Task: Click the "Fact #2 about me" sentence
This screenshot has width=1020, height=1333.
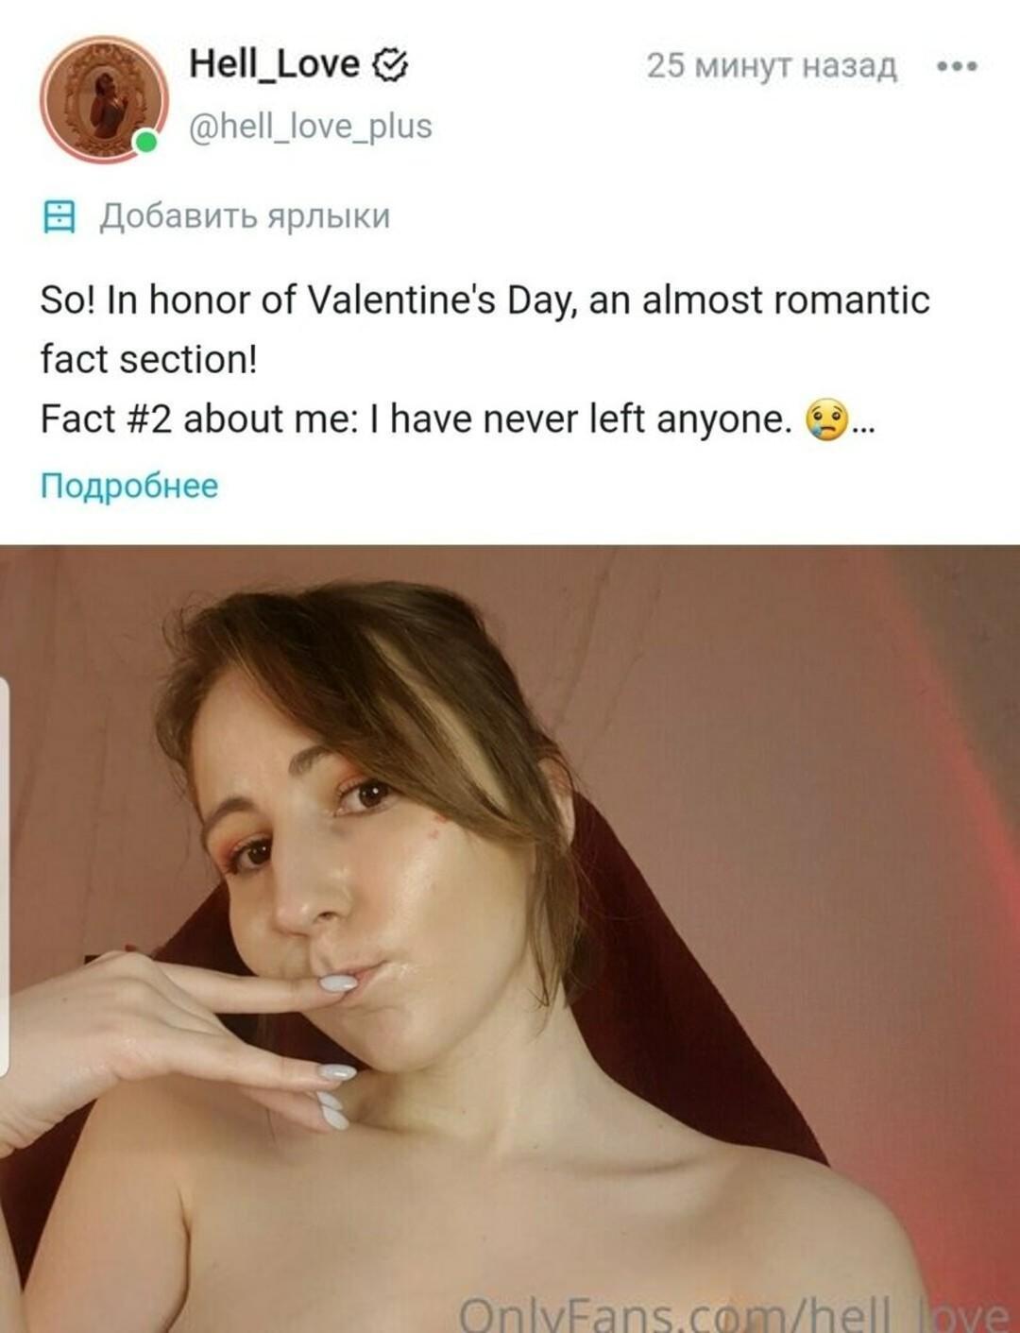Action: click(x=416, y=419)
